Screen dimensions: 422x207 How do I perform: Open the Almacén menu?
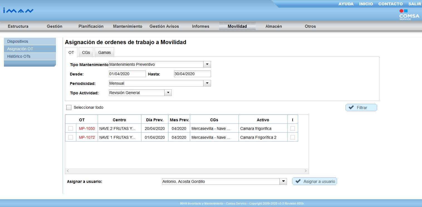point(274,26)
